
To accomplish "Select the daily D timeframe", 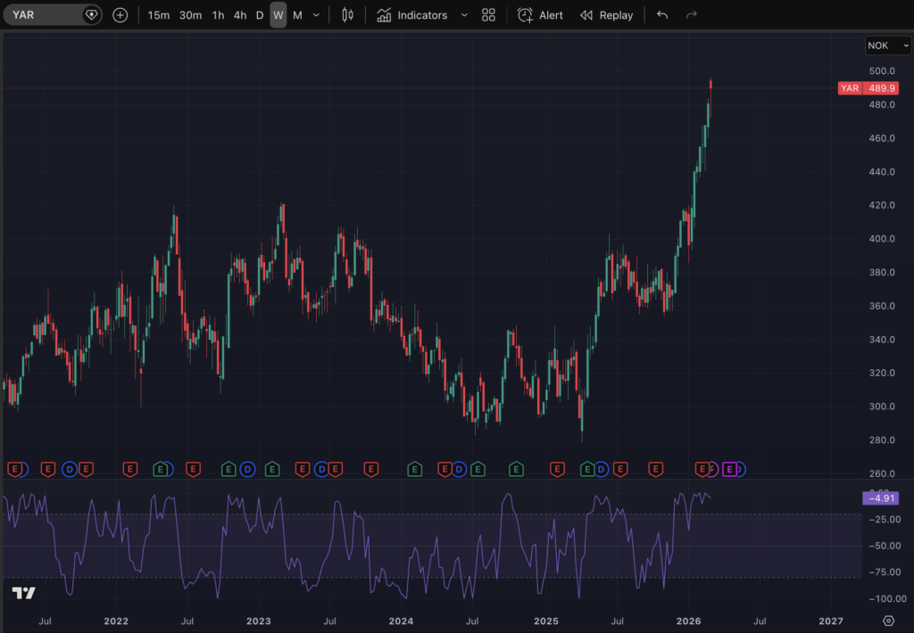I will tap(260, 15).
